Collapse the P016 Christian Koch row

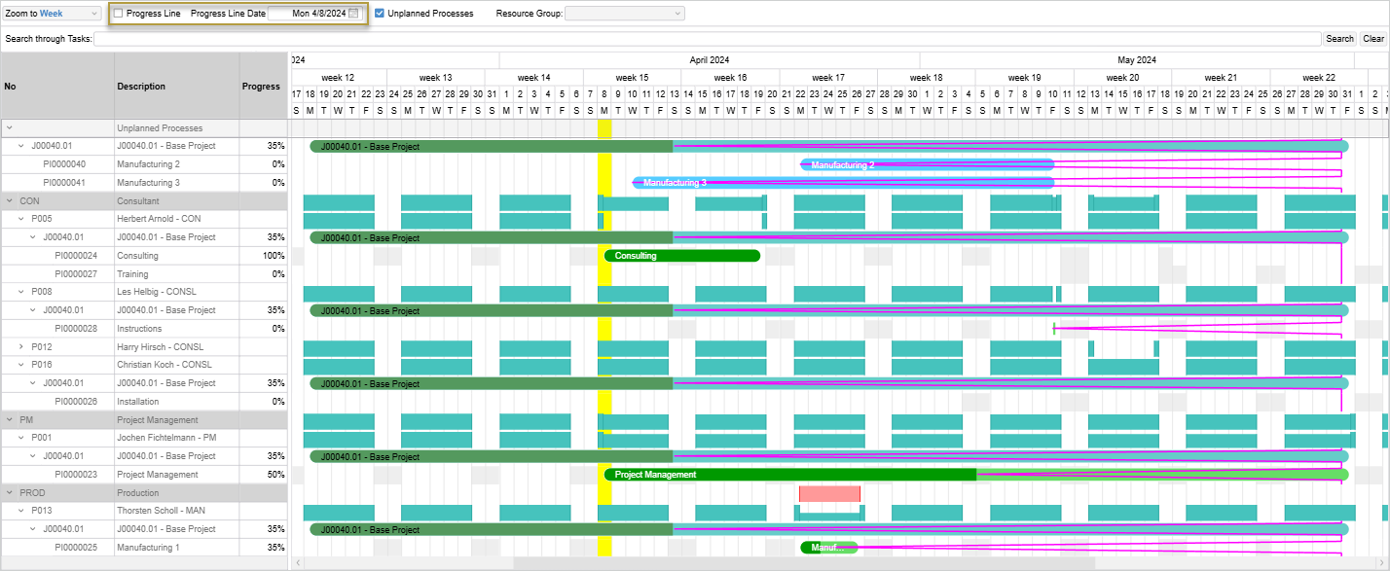pos(20,364)
